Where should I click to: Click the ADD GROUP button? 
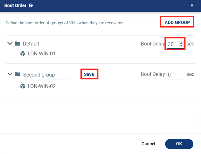coord(177,22)
